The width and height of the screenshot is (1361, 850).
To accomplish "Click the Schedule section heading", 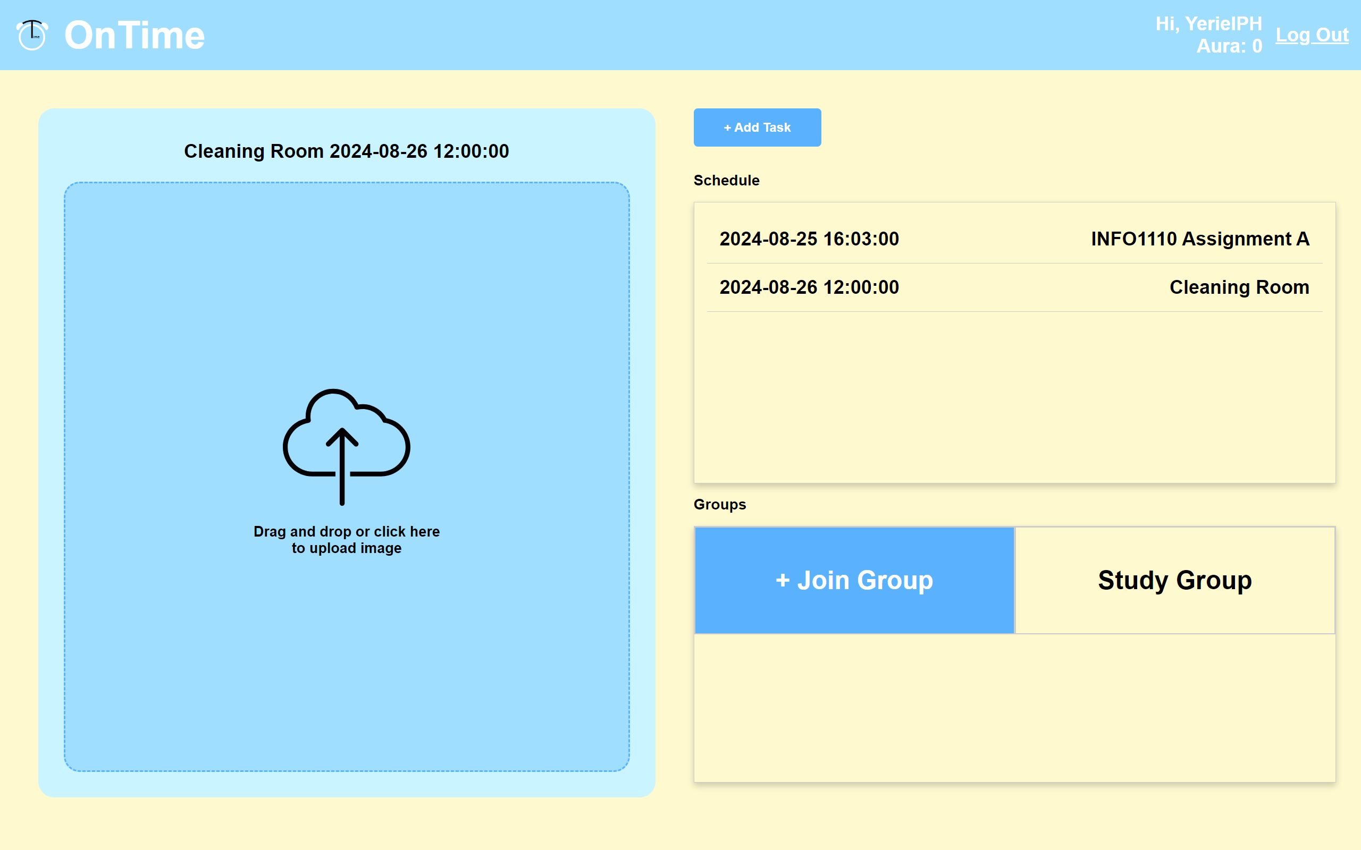I will (726, 181).
